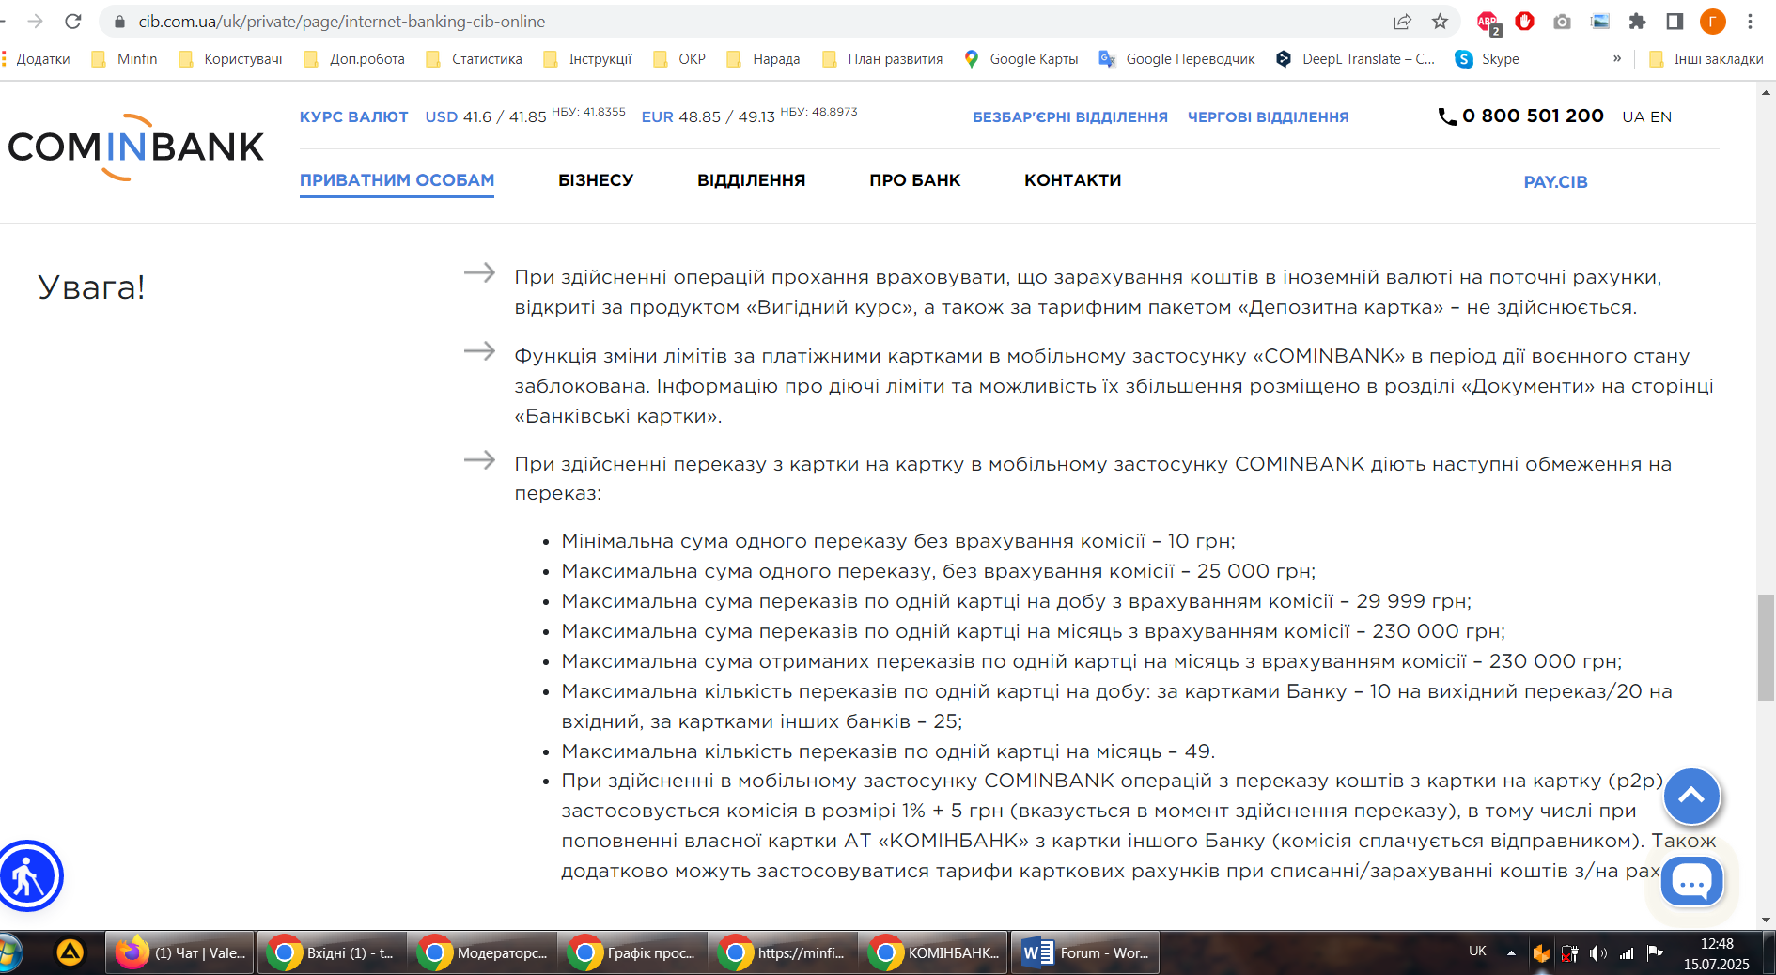Open the Google Переводчик bookmark
The image size is (1776, 975).
pyautogui.click(x=1177, y=59)
